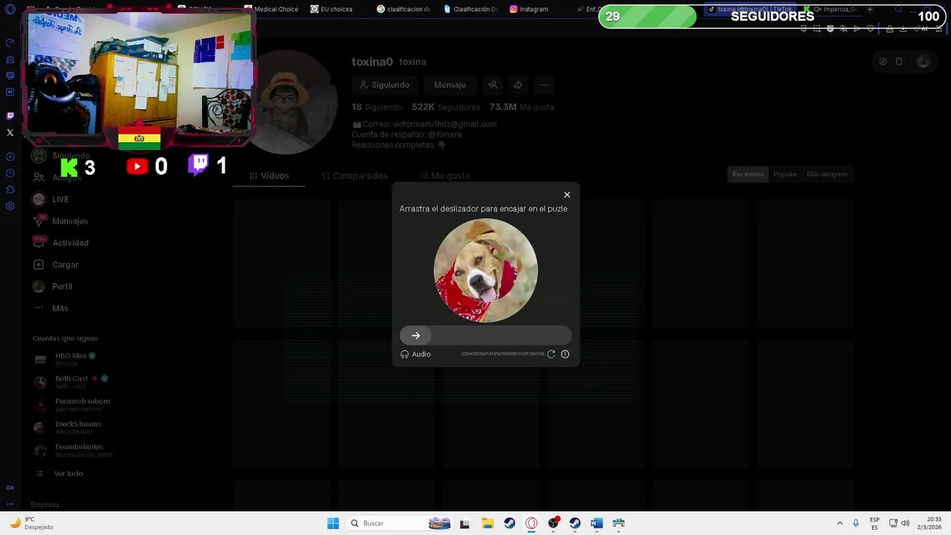Viewport: 951px width, 535px height.
Task: Click the share profile arrow icon
Action: (x=518, y=85)
